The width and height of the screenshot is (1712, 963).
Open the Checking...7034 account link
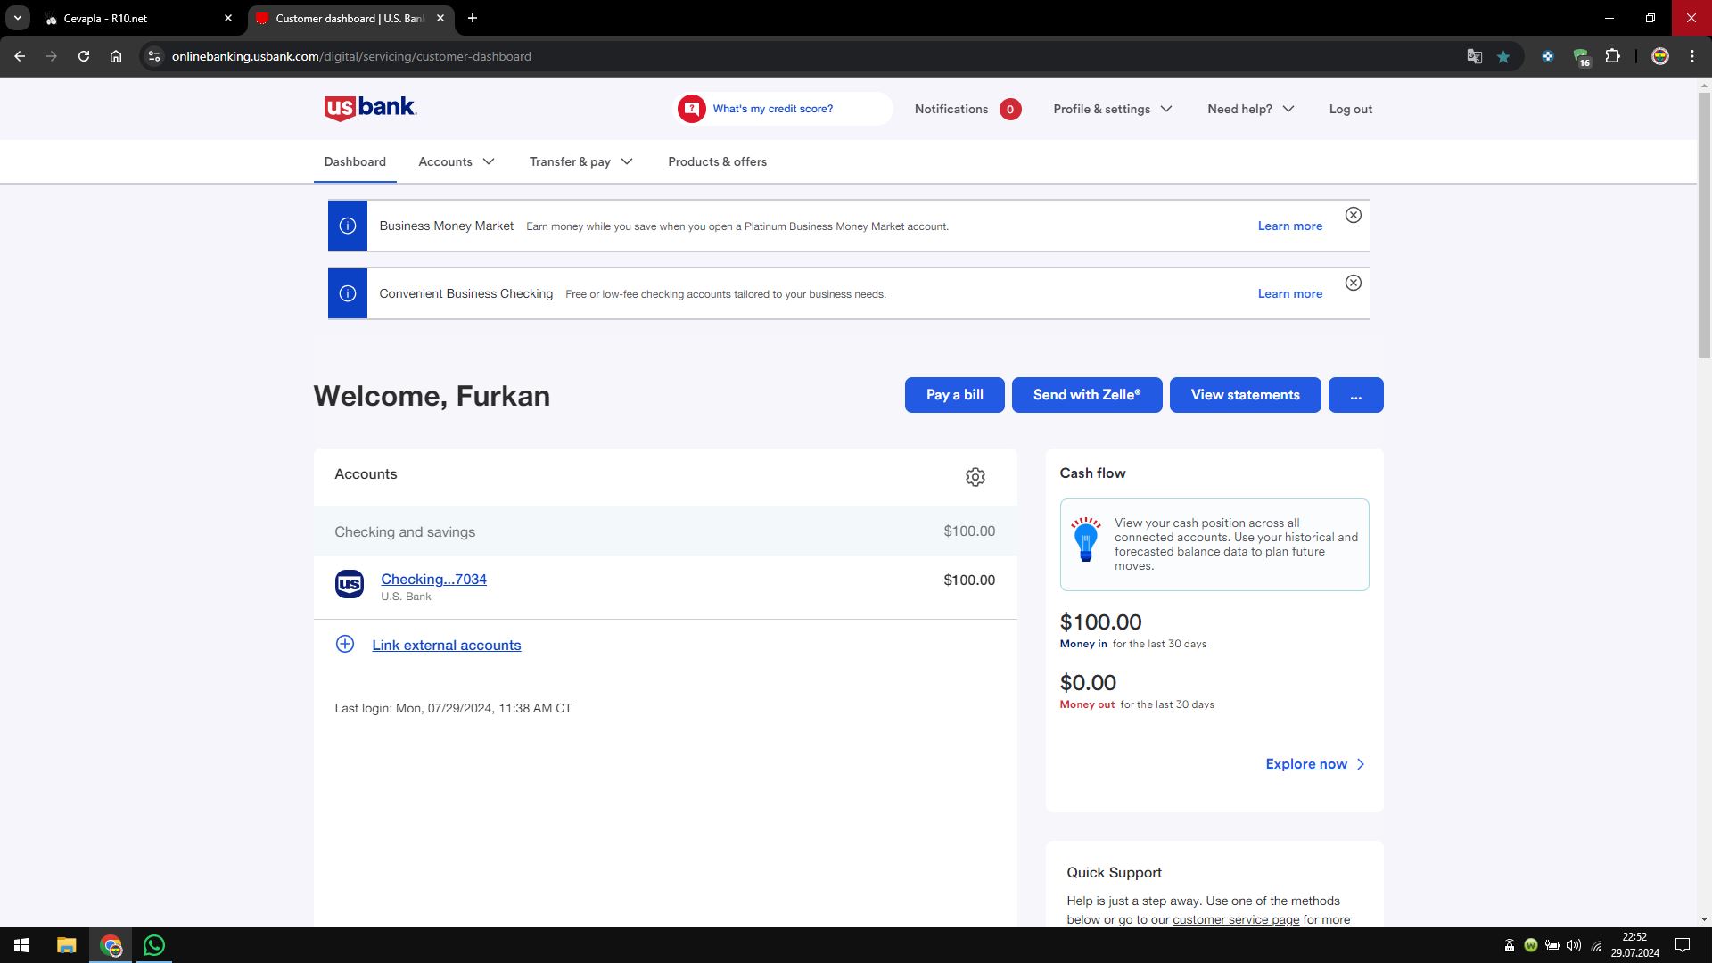[433, 579]
